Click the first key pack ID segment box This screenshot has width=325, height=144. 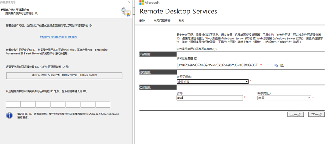pos(13,104)
